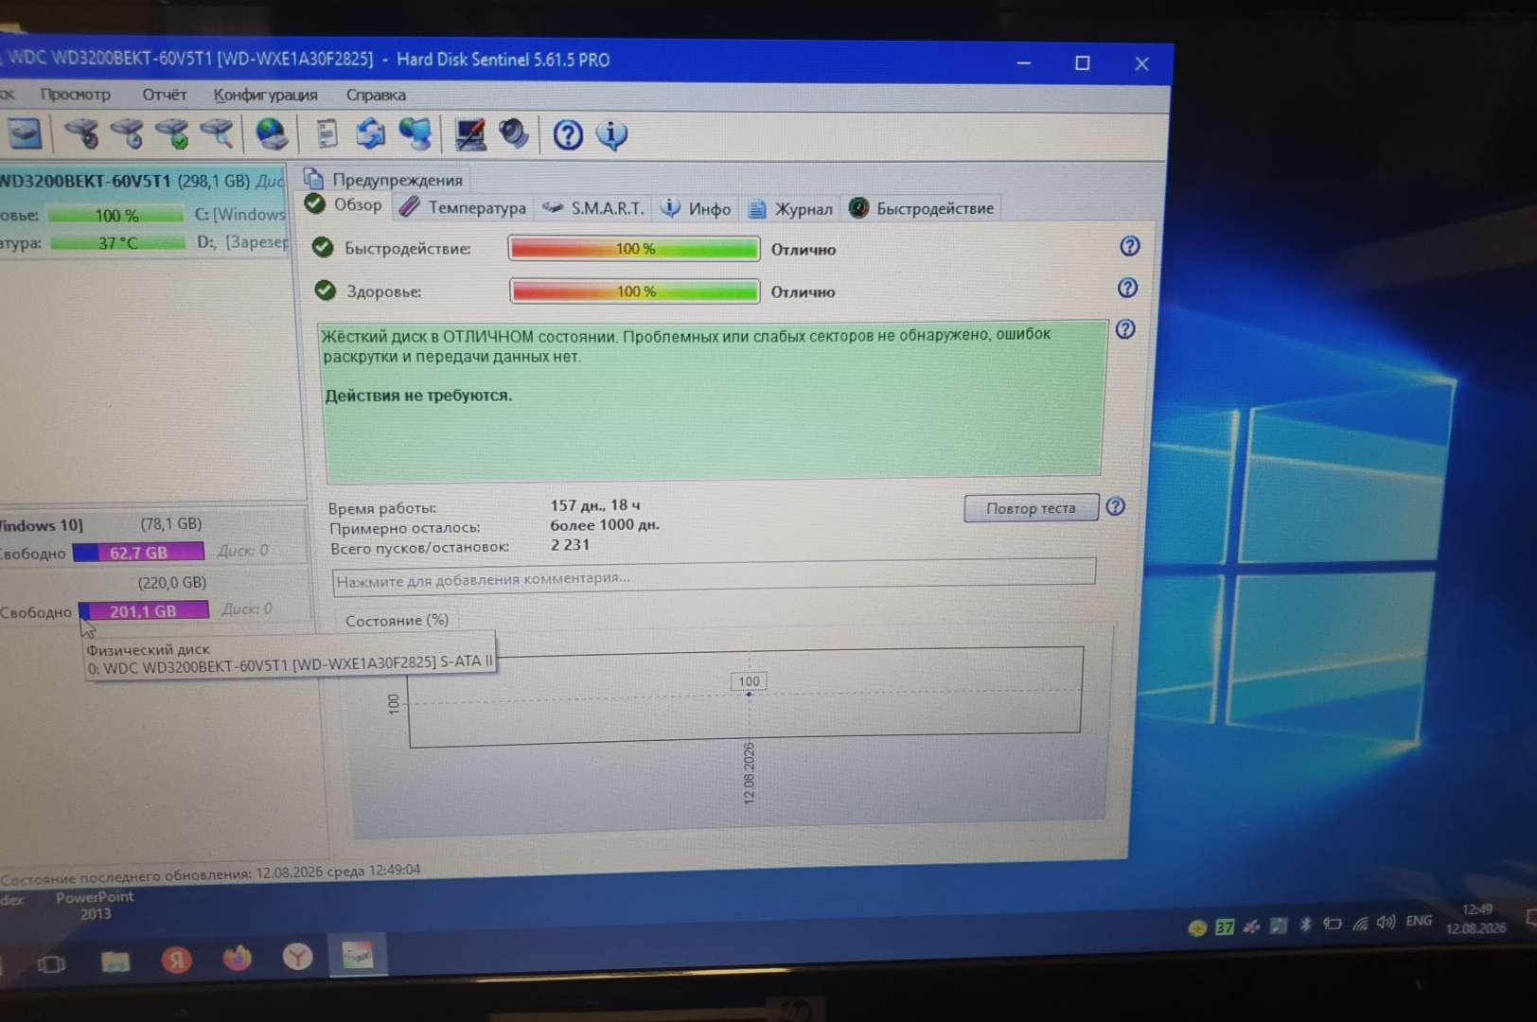
Task: Click the PowerPoint 2013 desktop shortcut label
Action: (95, 905)
